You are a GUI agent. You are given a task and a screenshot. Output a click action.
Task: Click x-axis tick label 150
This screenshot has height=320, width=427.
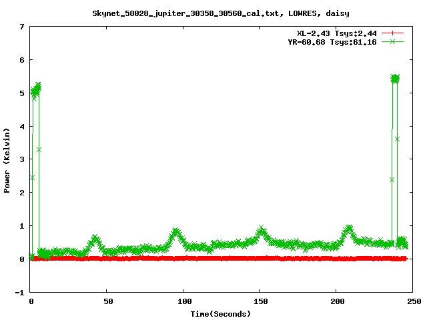261,301
